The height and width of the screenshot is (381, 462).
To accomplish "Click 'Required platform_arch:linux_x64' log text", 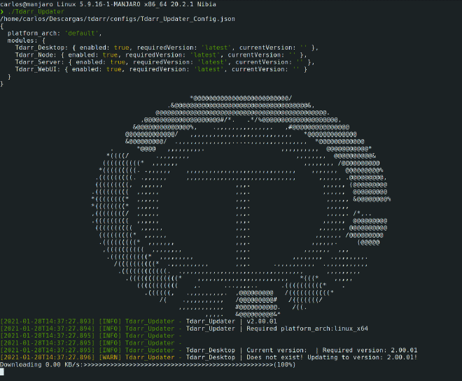I will tap(307, 329).
